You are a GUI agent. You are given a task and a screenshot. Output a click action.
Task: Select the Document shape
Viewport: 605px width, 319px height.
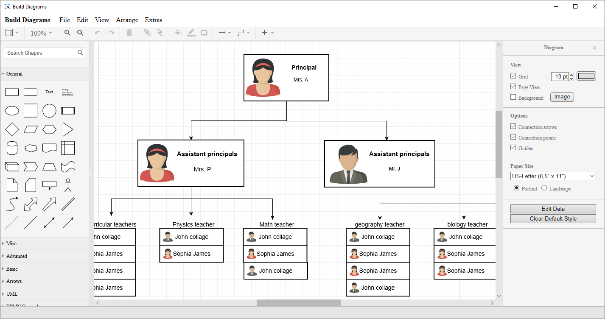point(49,148)
